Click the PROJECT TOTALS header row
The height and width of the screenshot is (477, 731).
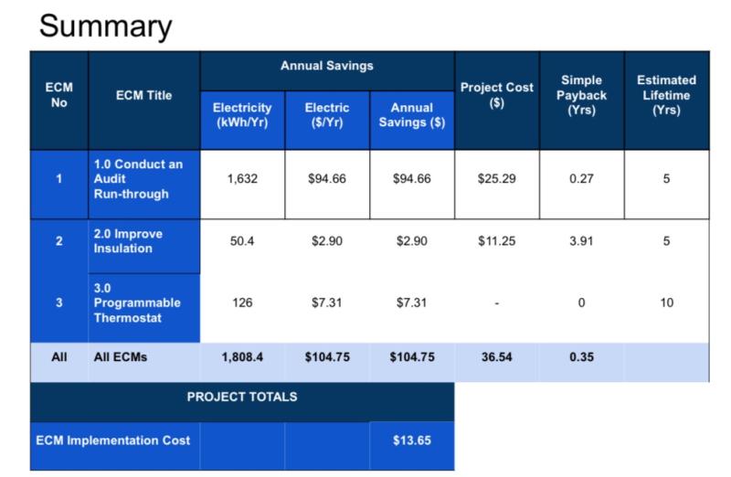coord(242,397)
